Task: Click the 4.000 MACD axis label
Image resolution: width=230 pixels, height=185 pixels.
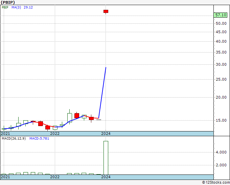Action: pos(221,152)
